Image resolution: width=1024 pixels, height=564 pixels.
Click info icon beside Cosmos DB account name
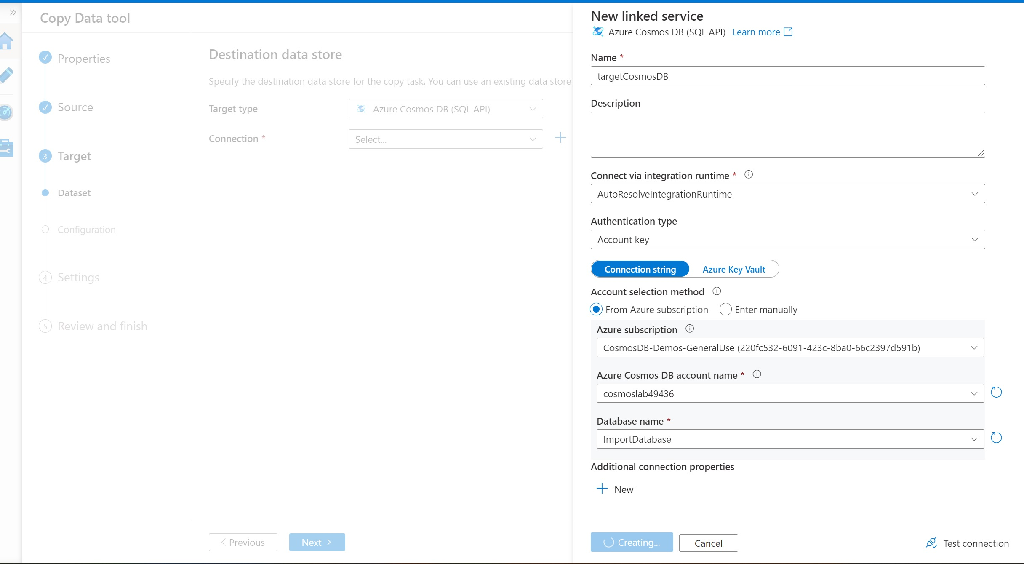[x=757, y=374]
